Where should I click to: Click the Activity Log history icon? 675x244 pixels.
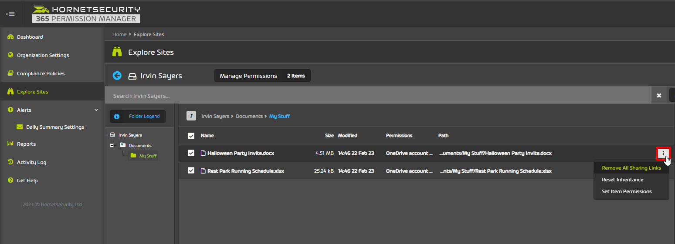[x=10, y=162]
